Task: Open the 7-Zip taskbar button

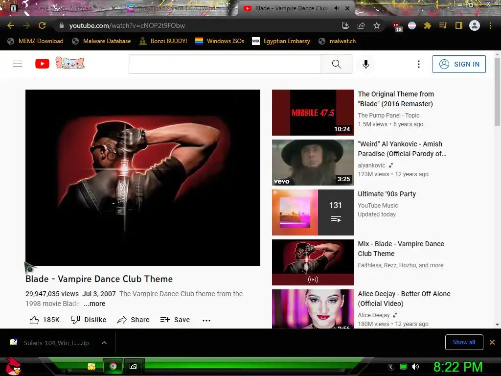Action: [133, 366]
